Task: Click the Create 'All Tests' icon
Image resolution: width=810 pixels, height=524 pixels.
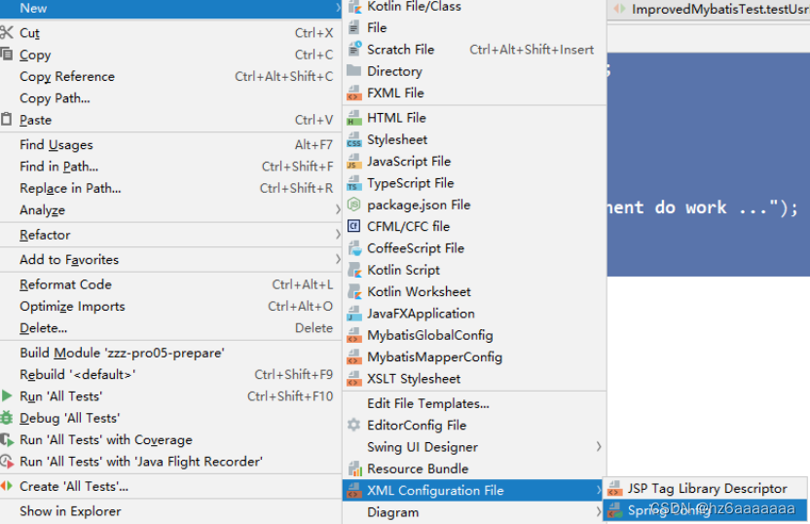Action: point(6,486)
